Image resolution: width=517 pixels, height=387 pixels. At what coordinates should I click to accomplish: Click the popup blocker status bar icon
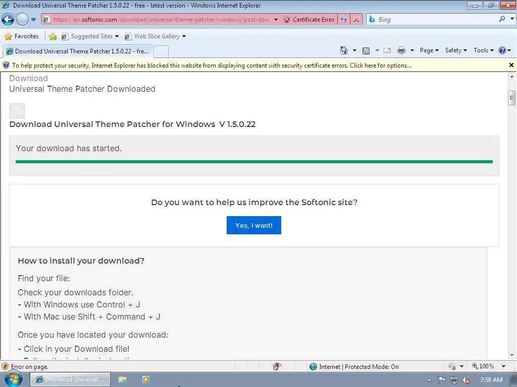[277, 366]
